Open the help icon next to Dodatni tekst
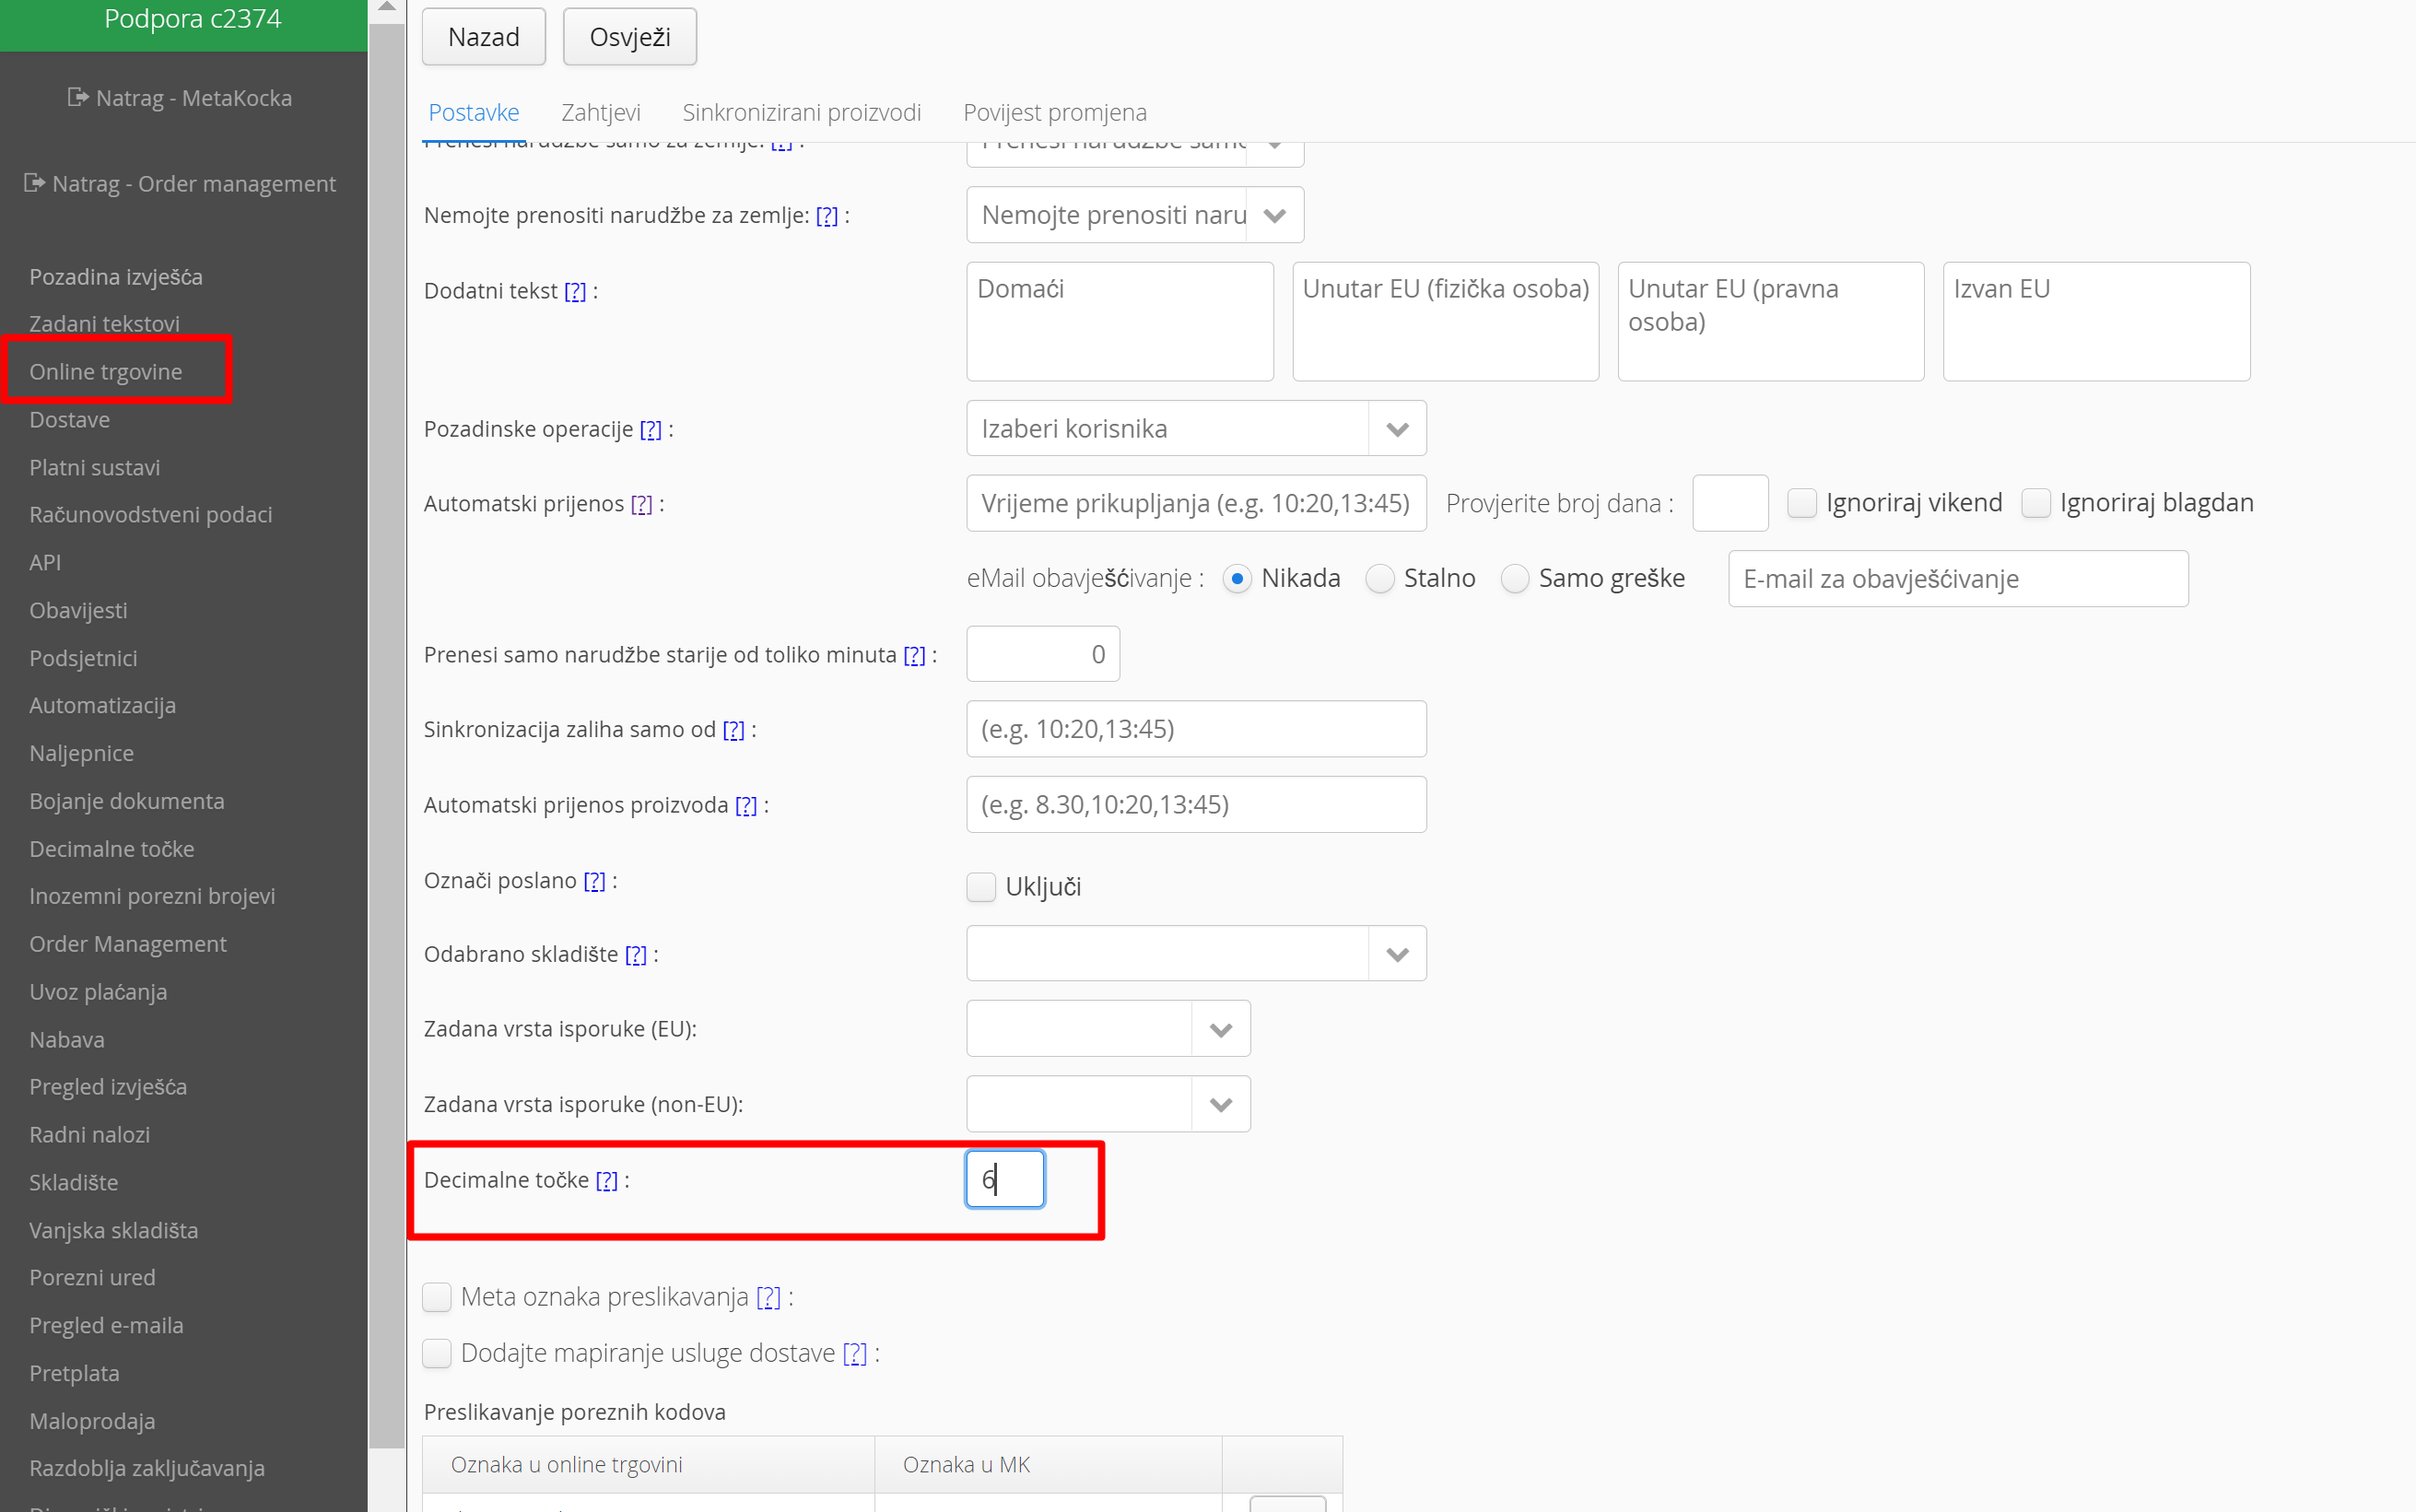The width and height of the screenshot is (2416, 1512). pos(575,291)
